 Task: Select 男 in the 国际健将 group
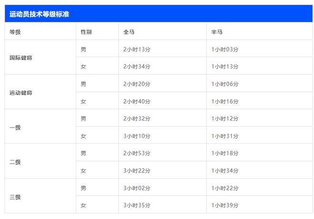pyautogui.click(x=83, y=50)
